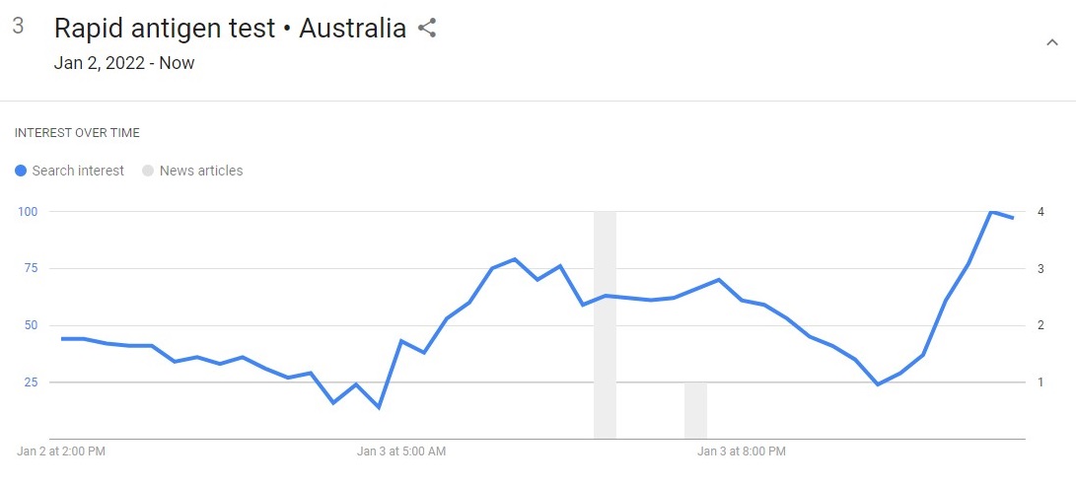This screenshot has width=1076, height=485.
Task: Click the right axis label 4
Action: point(1041,211)
